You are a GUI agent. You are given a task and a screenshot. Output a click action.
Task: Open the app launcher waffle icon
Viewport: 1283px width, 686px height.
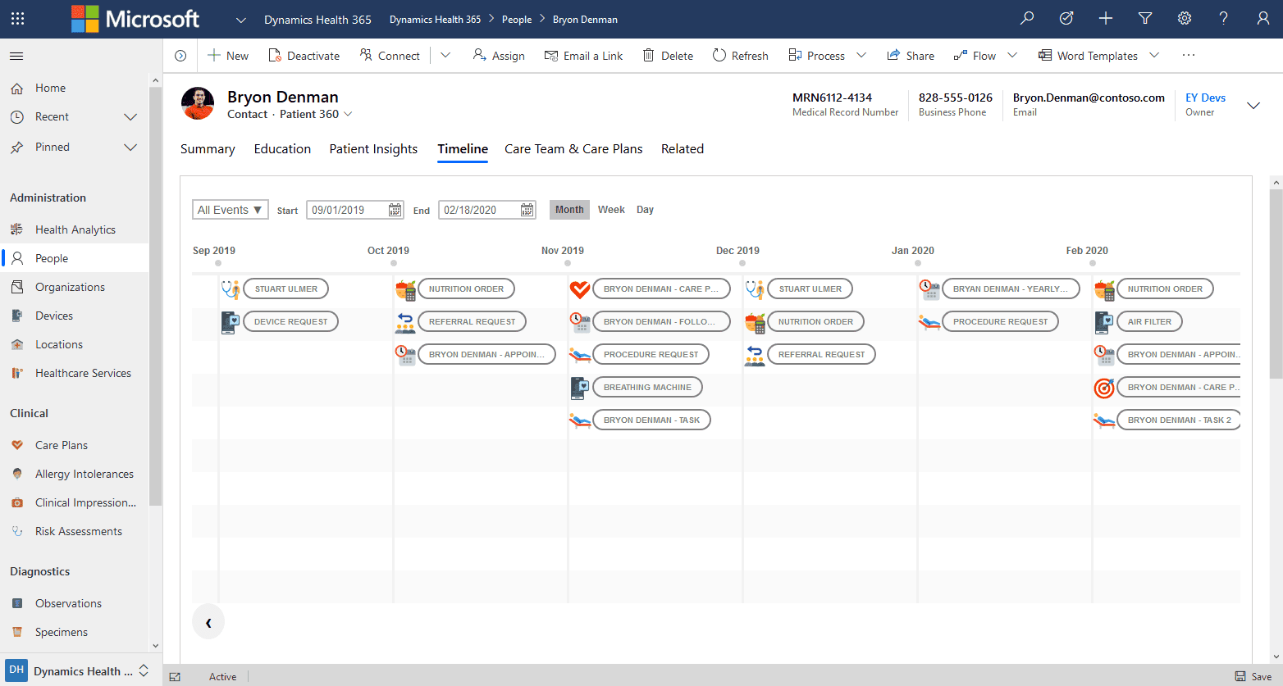tap(17, 18)
